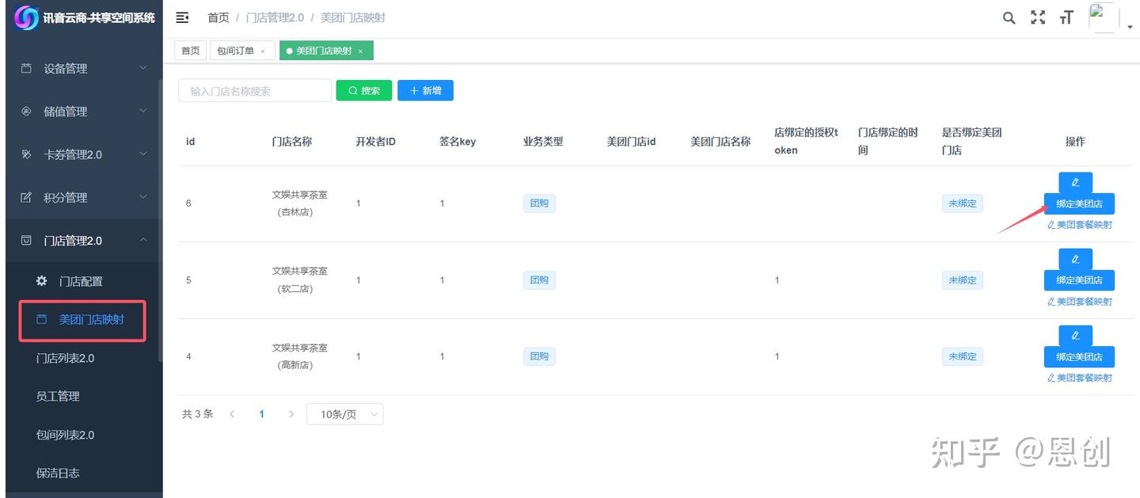Click store name 文娱共享茶室(杏林店)

299,203
